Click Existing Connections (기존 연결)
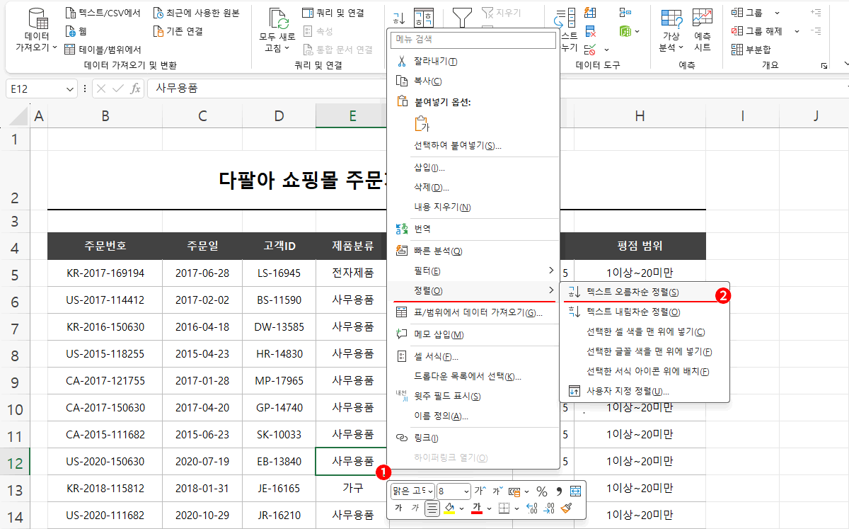 click(178, 31)
